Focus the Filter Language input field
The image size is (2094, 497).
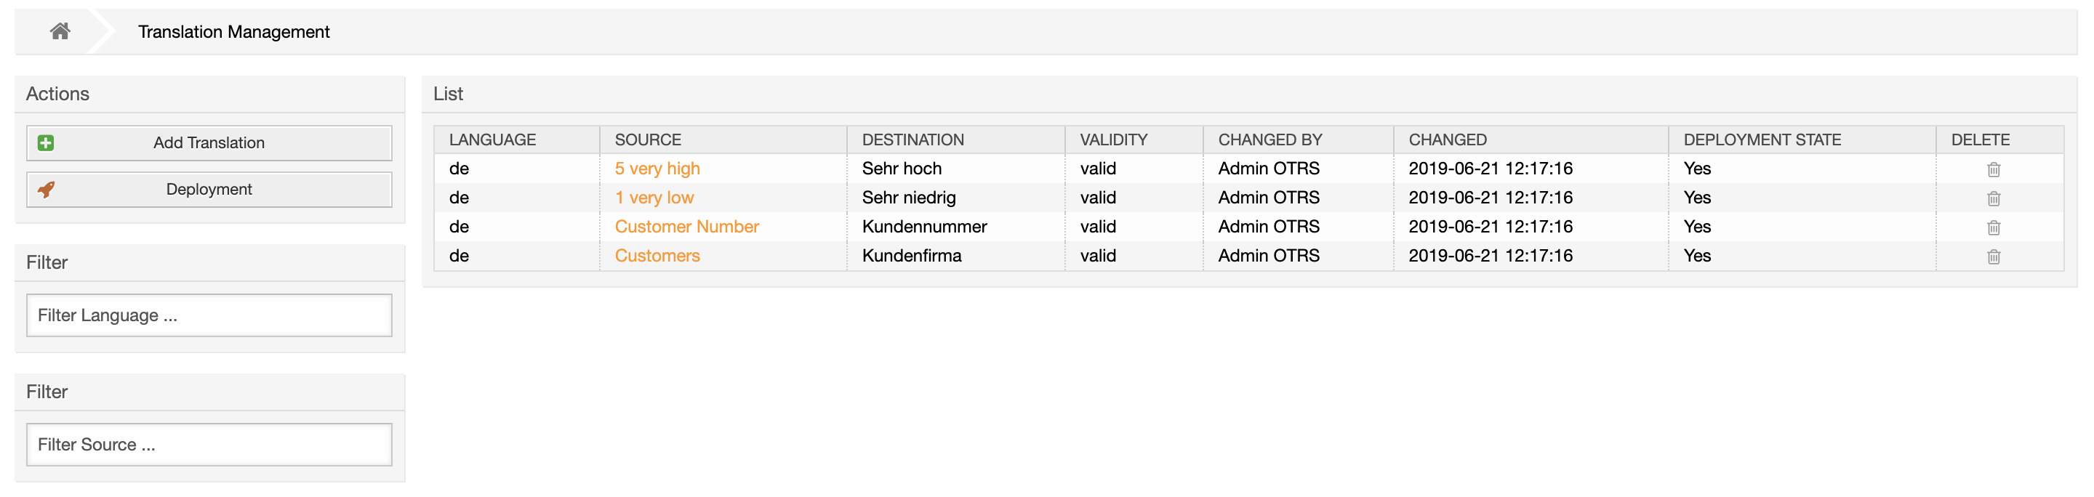(209, 315)
